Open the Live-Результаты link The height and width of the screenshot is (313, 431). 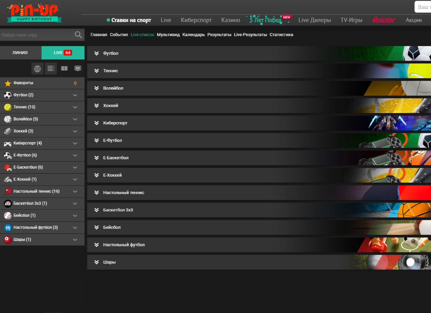[x=250, y=35]
